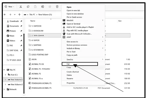Choose Scan with Microsoft Defender

pyautogui.click(x=79, y=34)
